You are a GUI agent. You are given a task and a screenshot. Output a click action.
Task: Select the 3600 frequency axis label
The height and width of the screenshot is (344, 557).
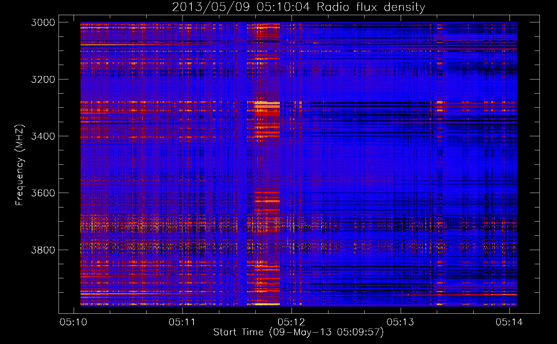tap(43, 193)
